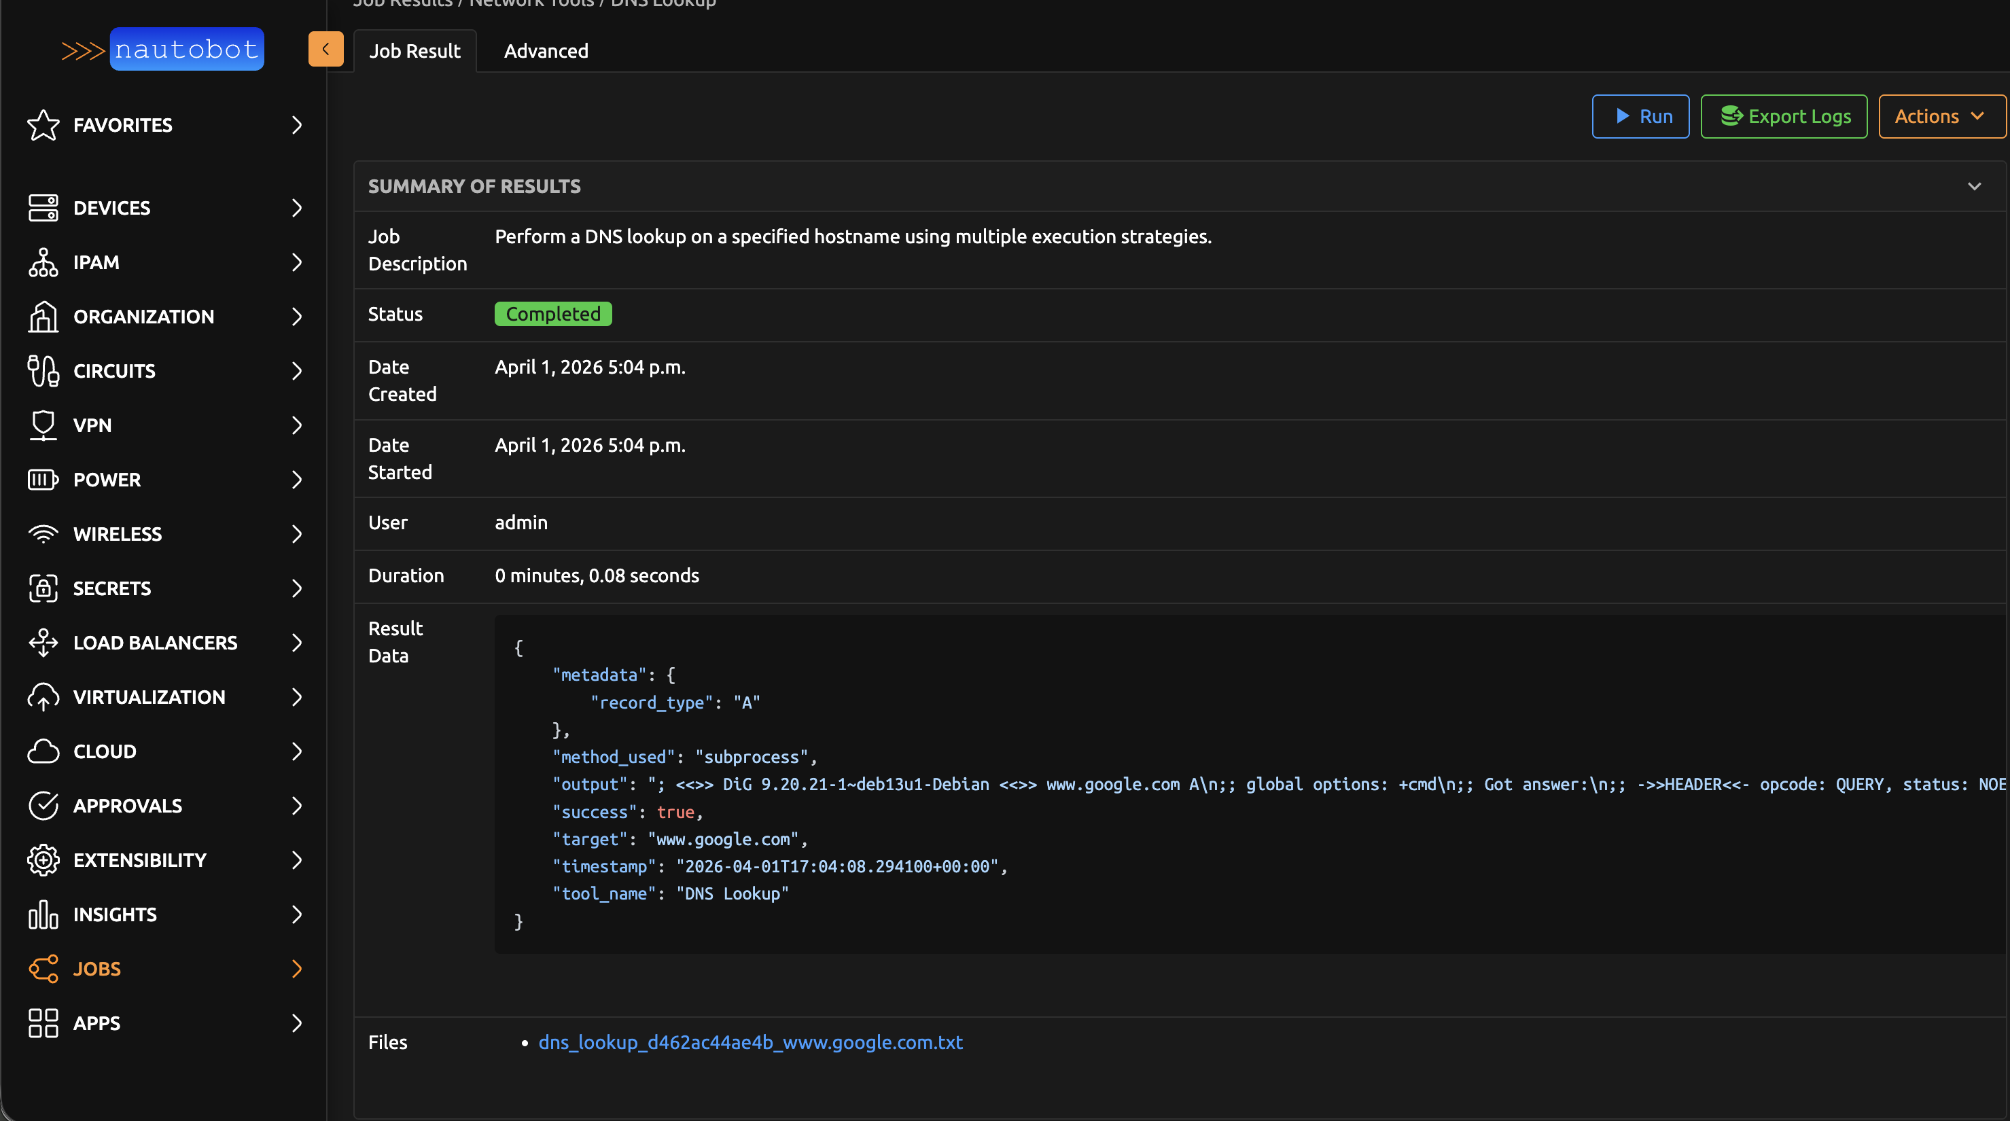Click the Run button
This screenshot has height=1121, width=2010.
click(1640, 116)
